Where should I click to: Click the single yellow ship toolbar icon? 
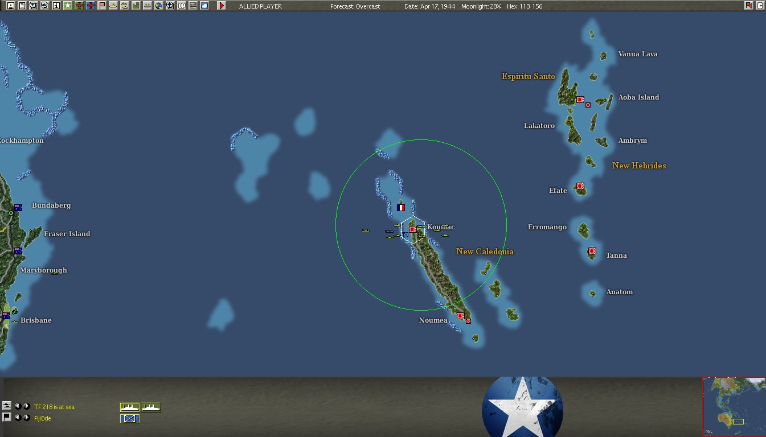point(113,6)
